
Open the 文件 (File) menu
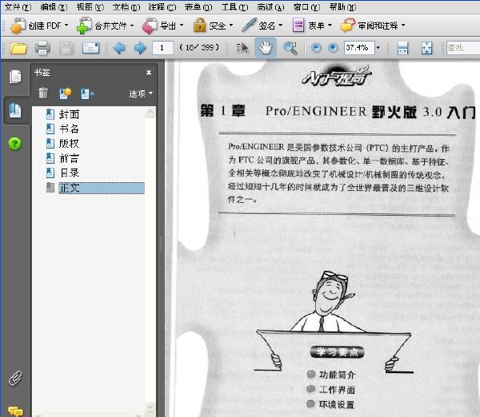coord(18,6)
